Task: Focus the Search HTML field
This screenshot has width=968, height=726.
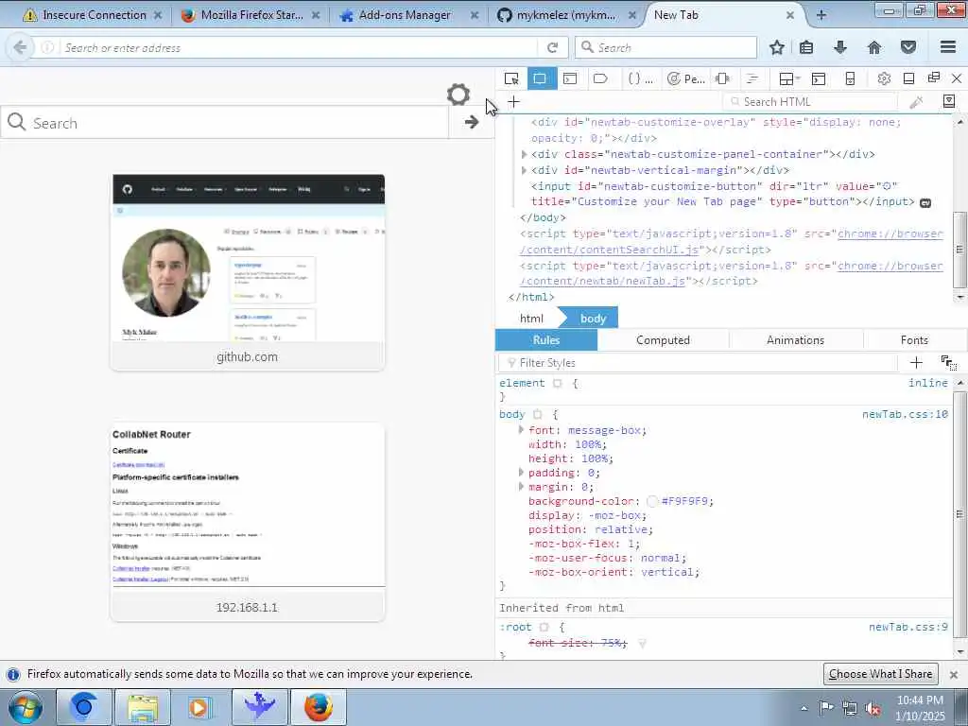Action: tap(810, 102)
